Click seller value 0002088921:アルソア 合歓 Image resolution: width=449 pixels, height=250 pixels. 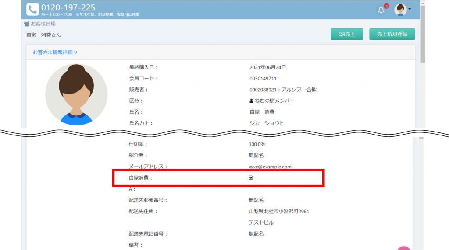click(x=283, y=90)
